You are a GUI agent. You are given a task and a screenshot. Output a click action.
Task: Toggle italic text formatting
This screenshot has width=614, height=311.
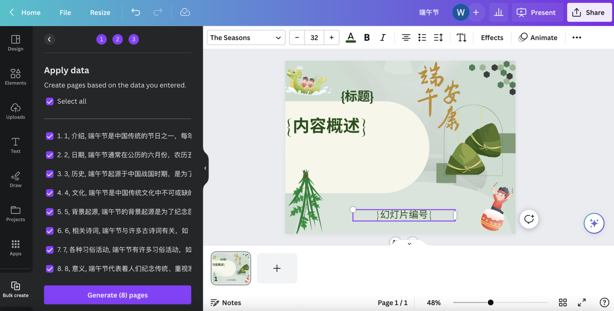point(383,38)
